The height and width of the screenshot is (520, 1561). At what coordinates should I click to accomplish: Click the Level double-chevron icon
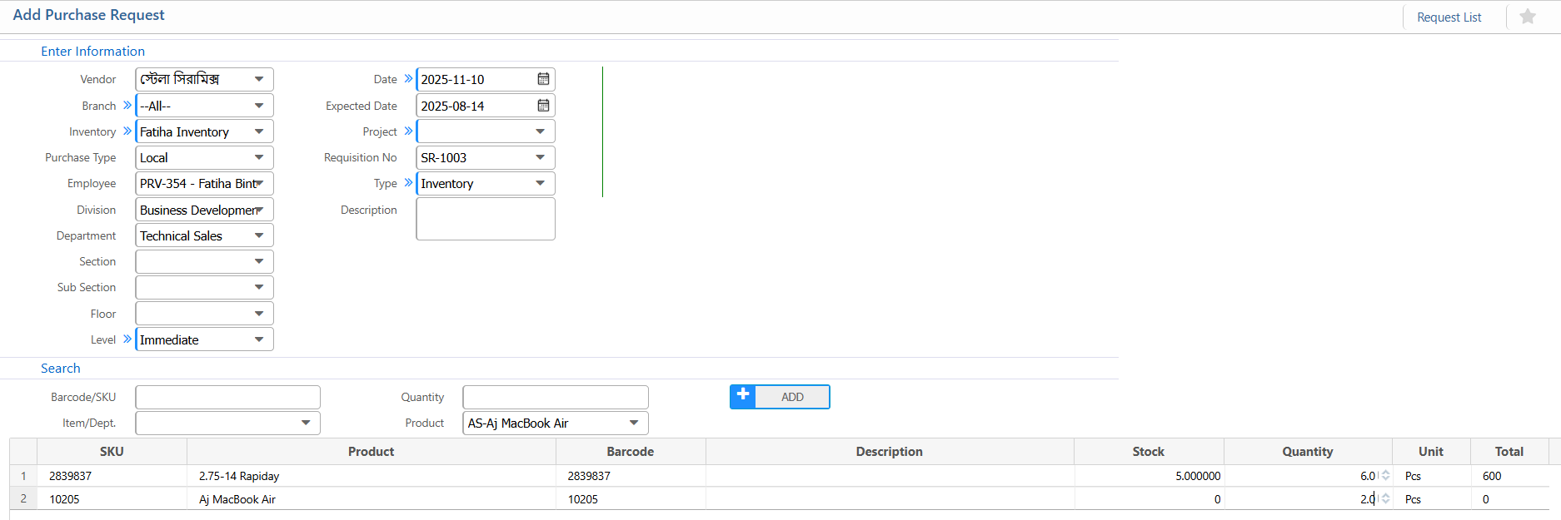tap(127, 339)
